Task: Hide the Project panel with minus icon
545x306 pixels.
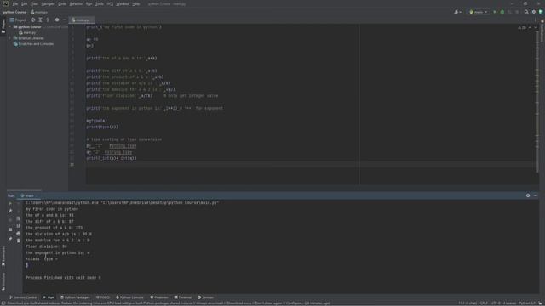Action: click(65, 20)
